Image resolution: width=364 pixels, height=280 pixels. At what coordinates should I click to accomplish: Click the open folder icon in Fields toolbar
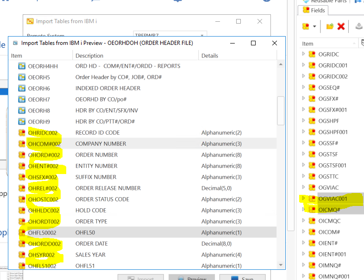330,26
